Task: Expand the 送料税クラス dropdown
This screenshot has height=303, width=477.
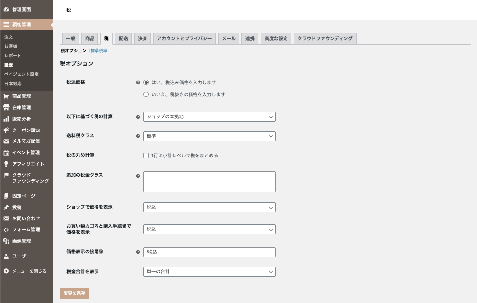Action: [209, 136]
